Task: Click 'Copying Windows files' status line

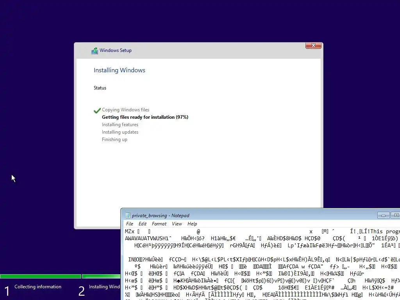Action: 125,110
